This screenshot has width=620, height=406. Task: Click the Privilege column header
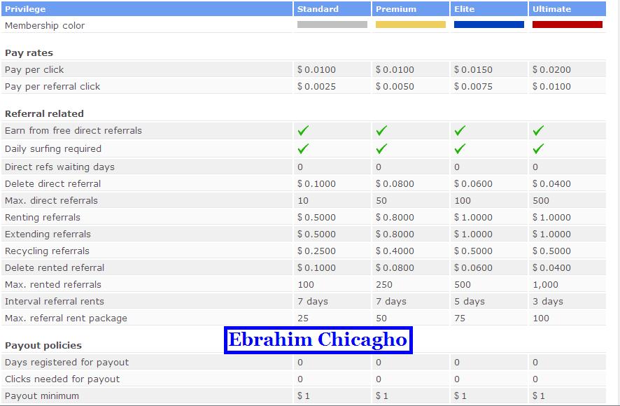(147, 8)
